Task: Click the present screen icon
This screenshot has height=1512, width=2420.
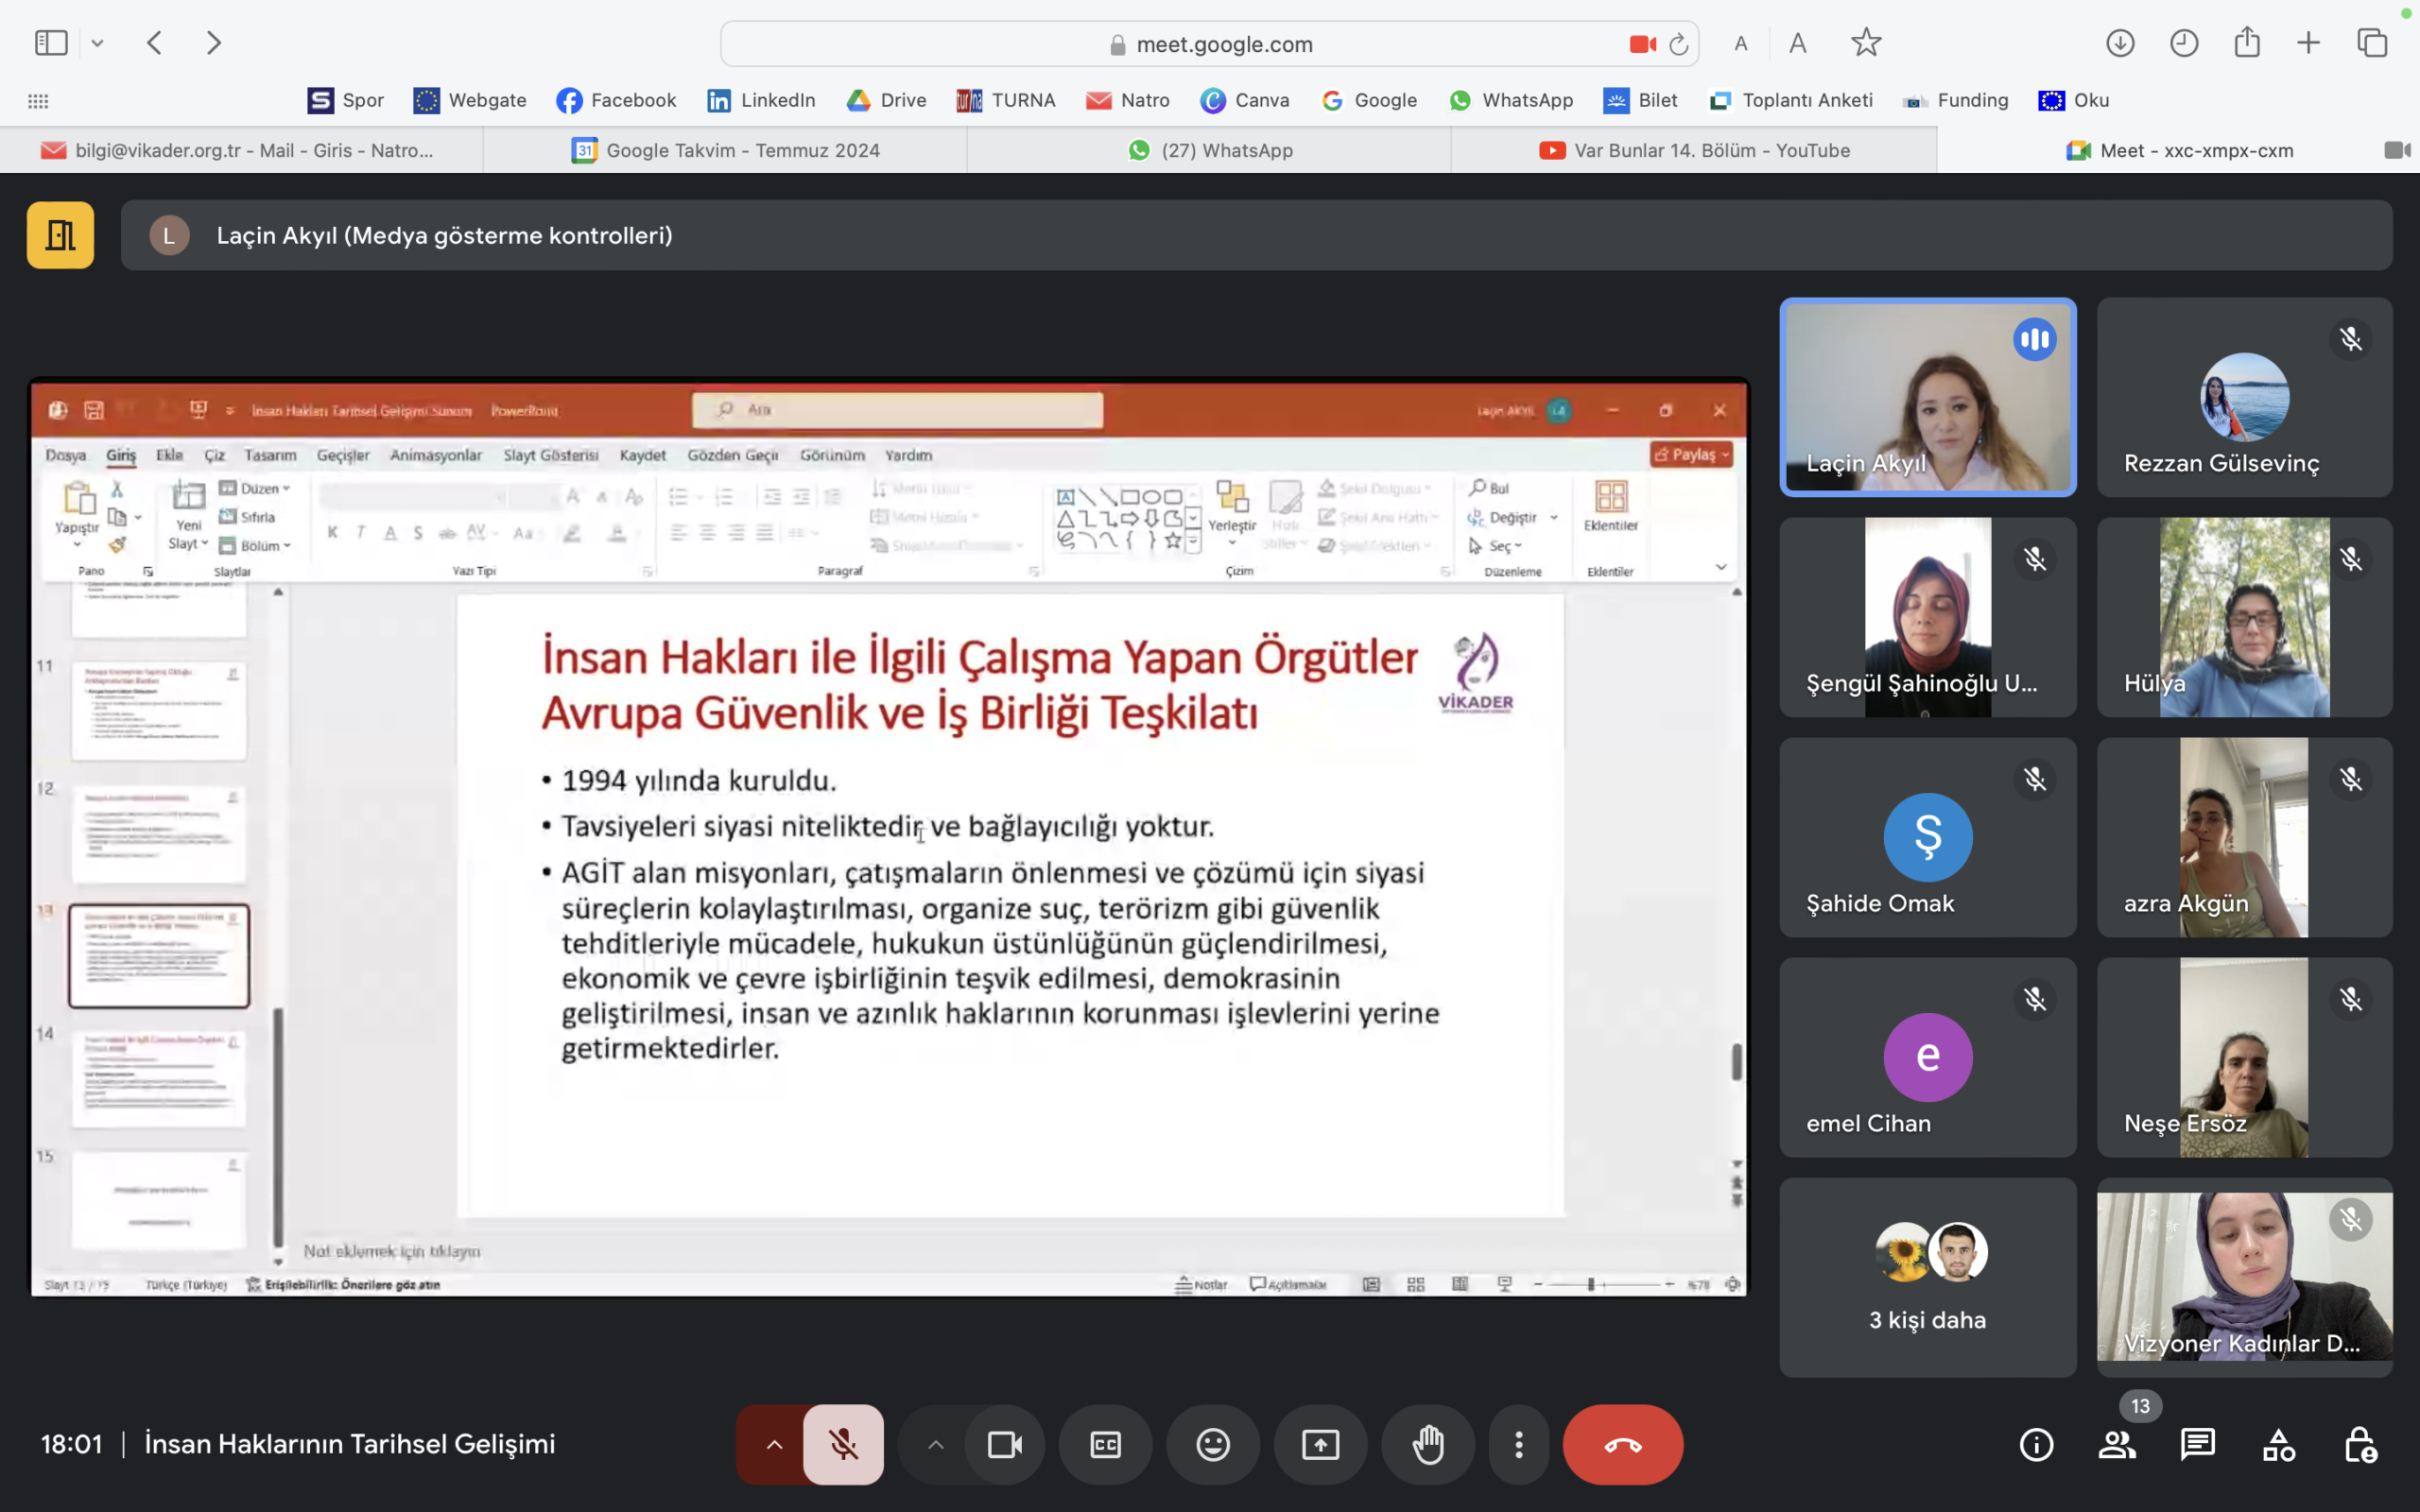Action: [x=1320, y=1444]
